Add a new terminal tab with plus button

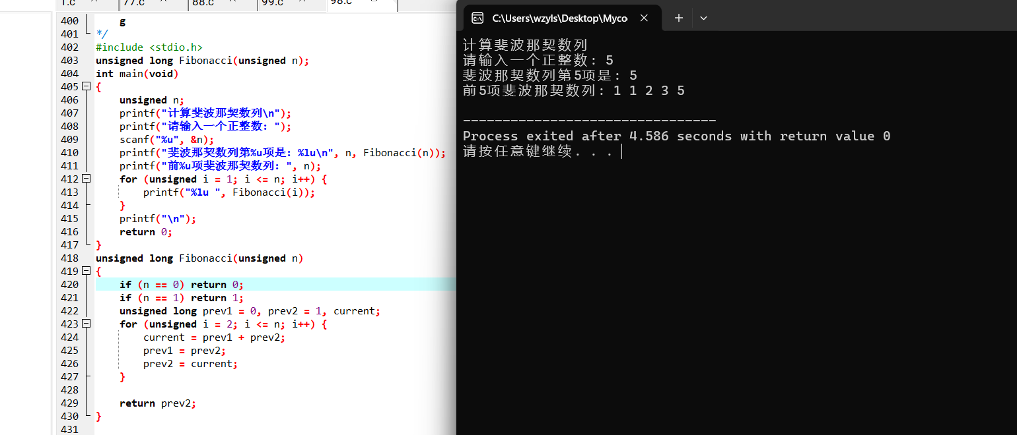678,18
